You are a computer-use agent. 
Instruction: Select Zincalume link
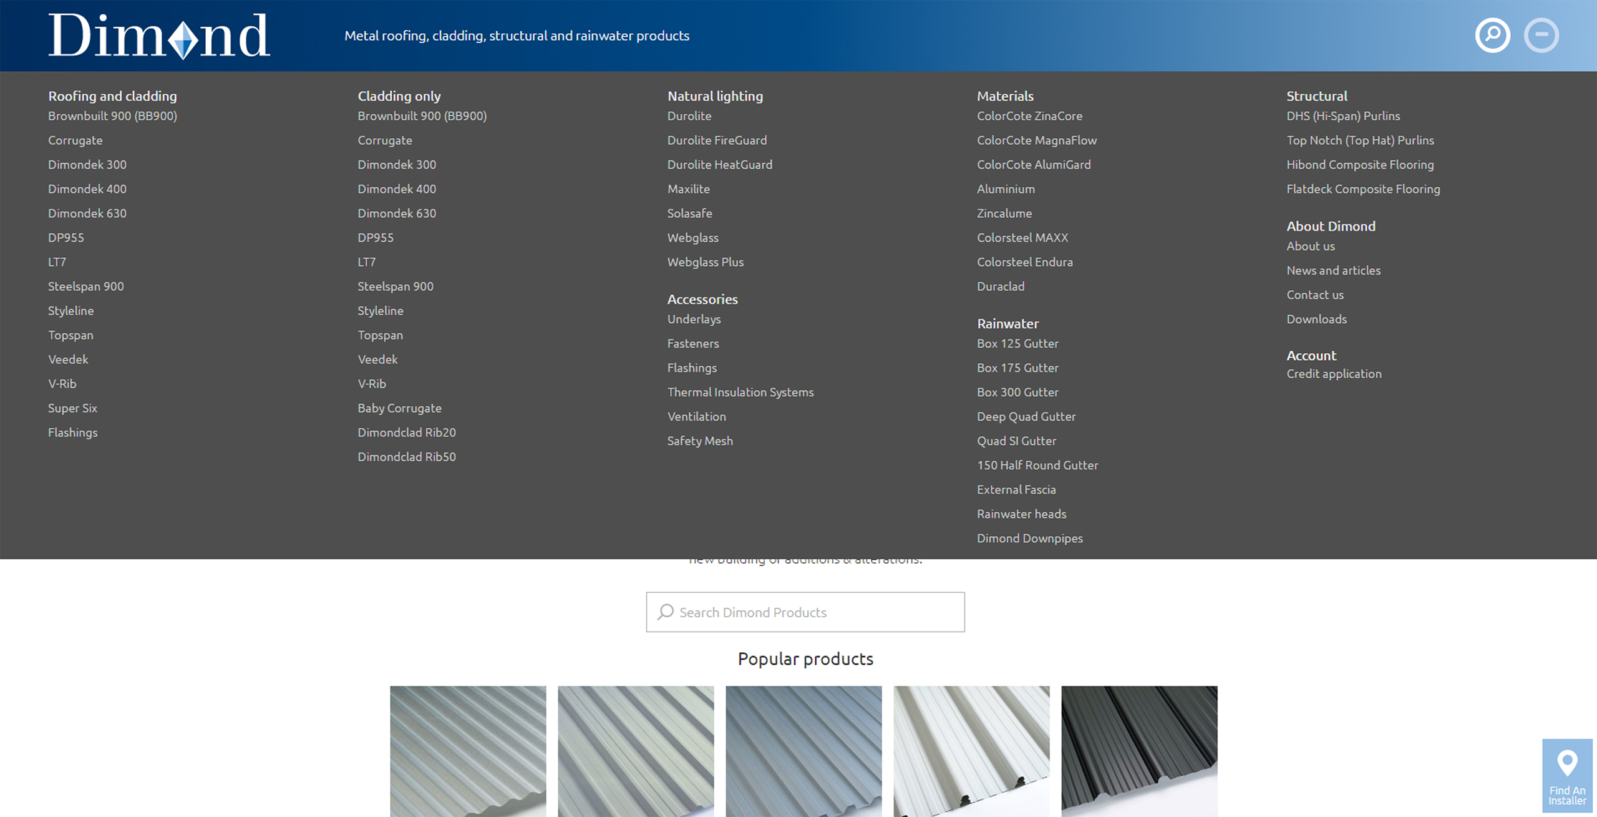1004,213
